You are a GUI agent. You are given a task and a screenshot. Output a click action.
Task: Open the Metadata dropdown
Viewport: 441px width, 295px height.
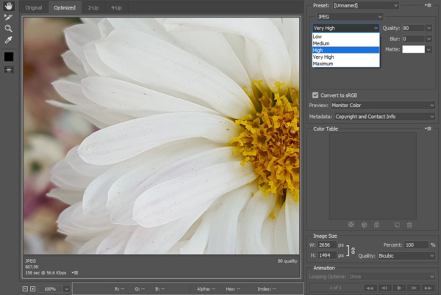(384, 117)
